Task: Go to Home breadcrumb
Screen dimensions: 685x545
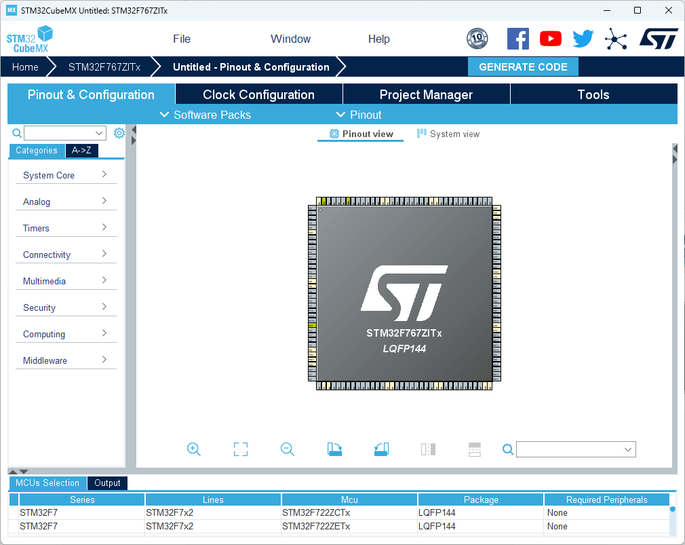Action: point(25,67)
